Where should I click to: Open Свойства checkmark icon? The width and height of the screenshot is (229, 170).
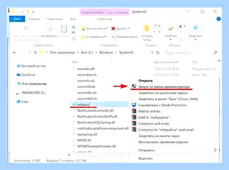point(171,28)
